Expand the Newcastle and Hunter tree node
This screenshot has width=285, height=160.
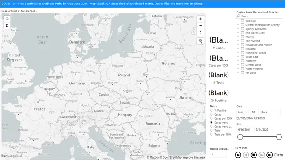point(238,44)
